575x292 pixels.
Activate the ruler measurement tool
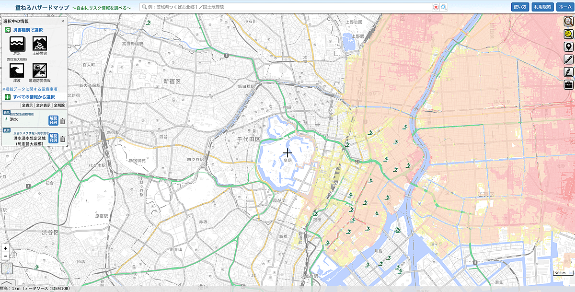point(568,59)
